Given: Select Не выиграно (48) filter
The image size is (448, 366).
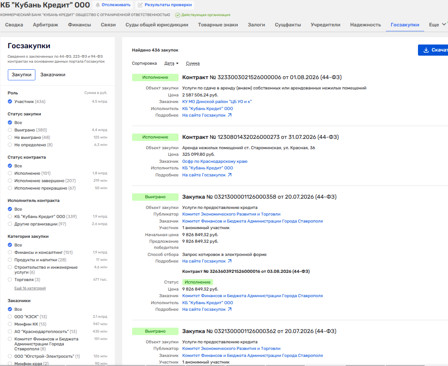Looking at the screenshot, I should (x=10, y=137).
